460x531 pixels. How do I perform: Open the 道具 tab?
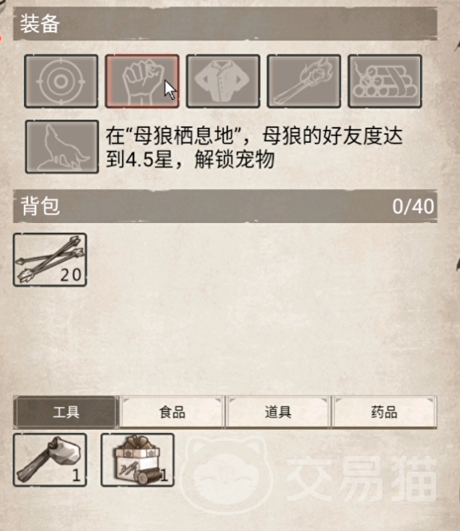[278, 412]
